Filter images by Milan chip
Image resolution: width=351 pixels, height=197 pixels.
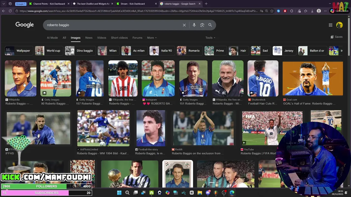(x=108, y=51)
